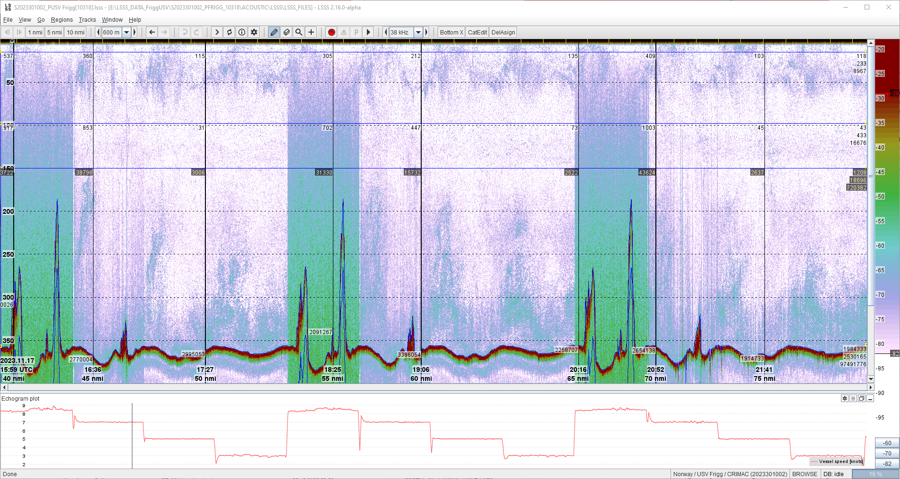Click the red record button

coord(331,32)
